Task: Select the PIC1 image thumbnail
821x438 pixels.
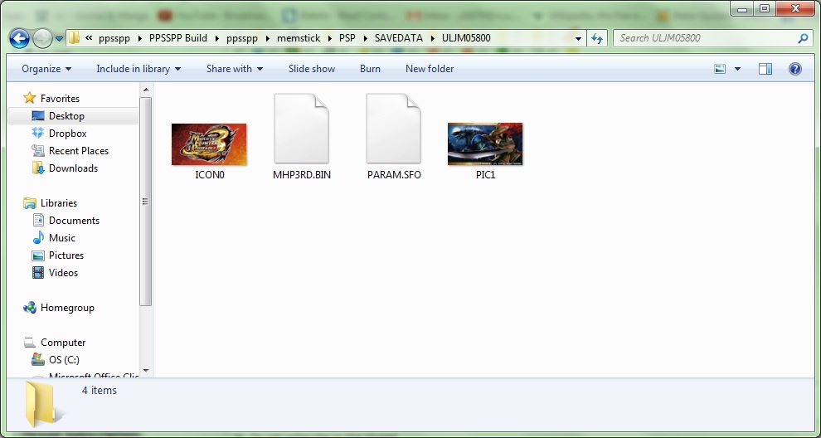Action: click(485, 144)
